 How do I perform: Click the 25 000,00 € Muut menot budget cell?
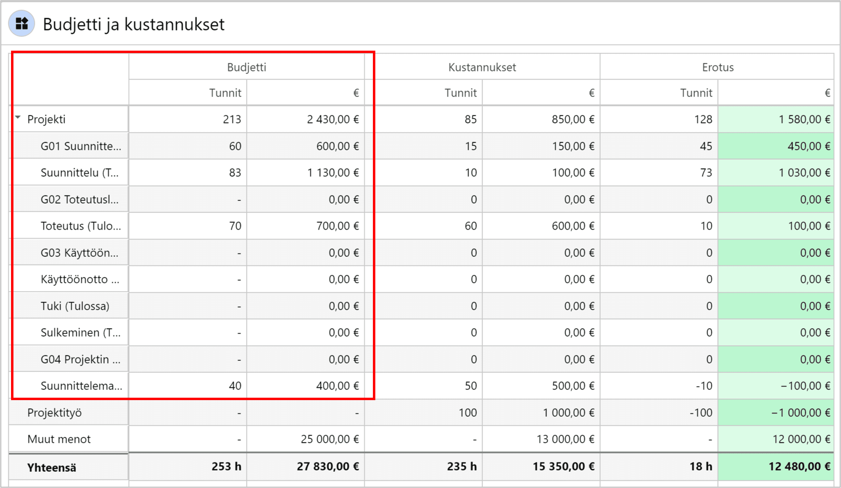pos(329,439)
